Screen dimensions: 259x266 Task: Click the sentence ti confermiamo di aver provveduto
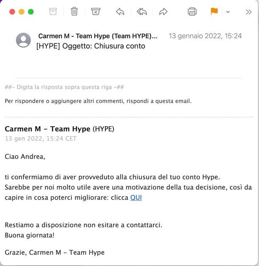[x=112, y=177]
